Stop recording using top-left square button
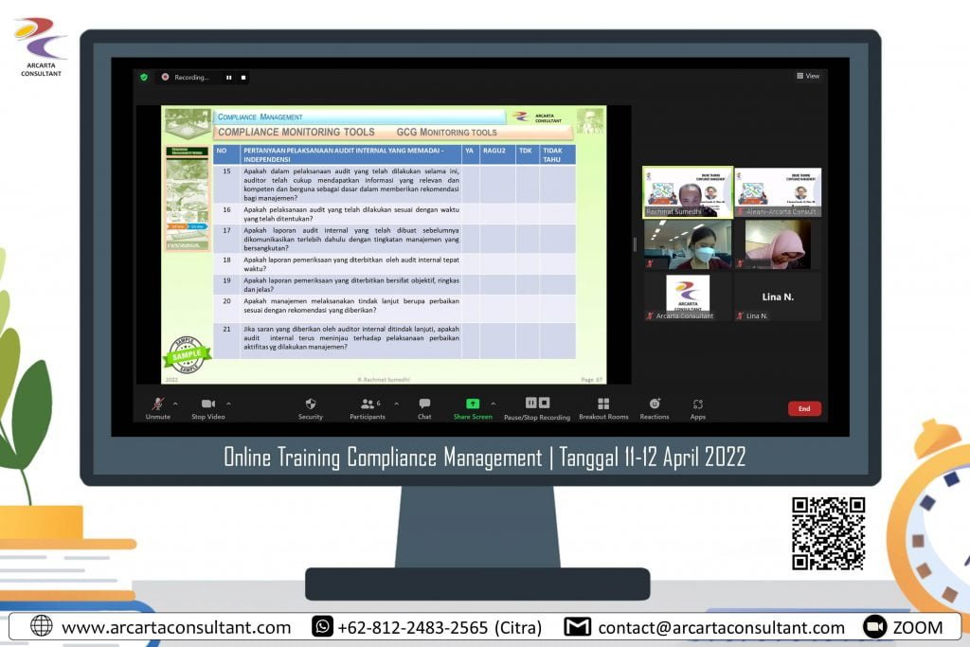This screenshot has width=970, height=647. click(243, 77)
